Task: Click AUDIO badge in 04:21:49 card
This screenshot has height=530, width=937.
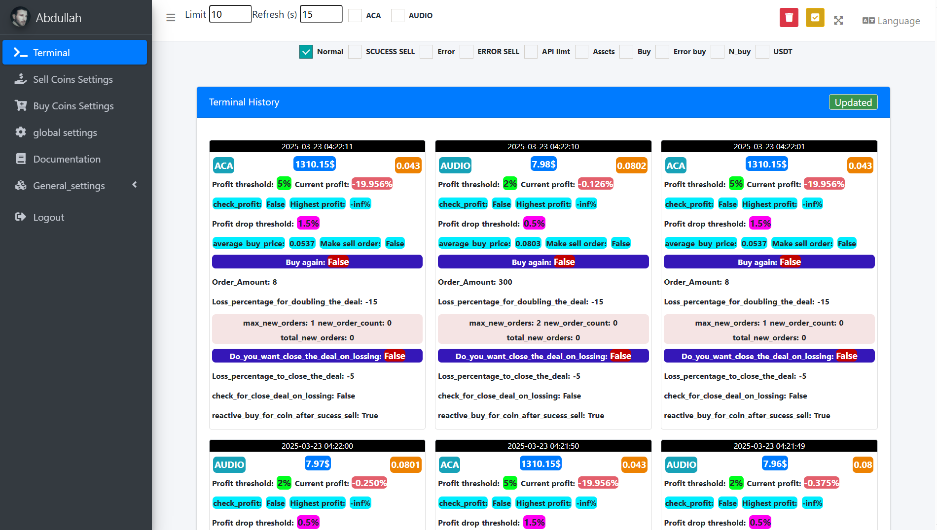Action: click(x=681, y=464)
